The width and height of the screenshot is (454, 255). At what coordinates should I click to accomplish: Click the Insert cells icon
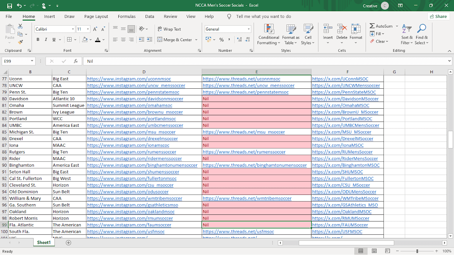click(327, 29)
